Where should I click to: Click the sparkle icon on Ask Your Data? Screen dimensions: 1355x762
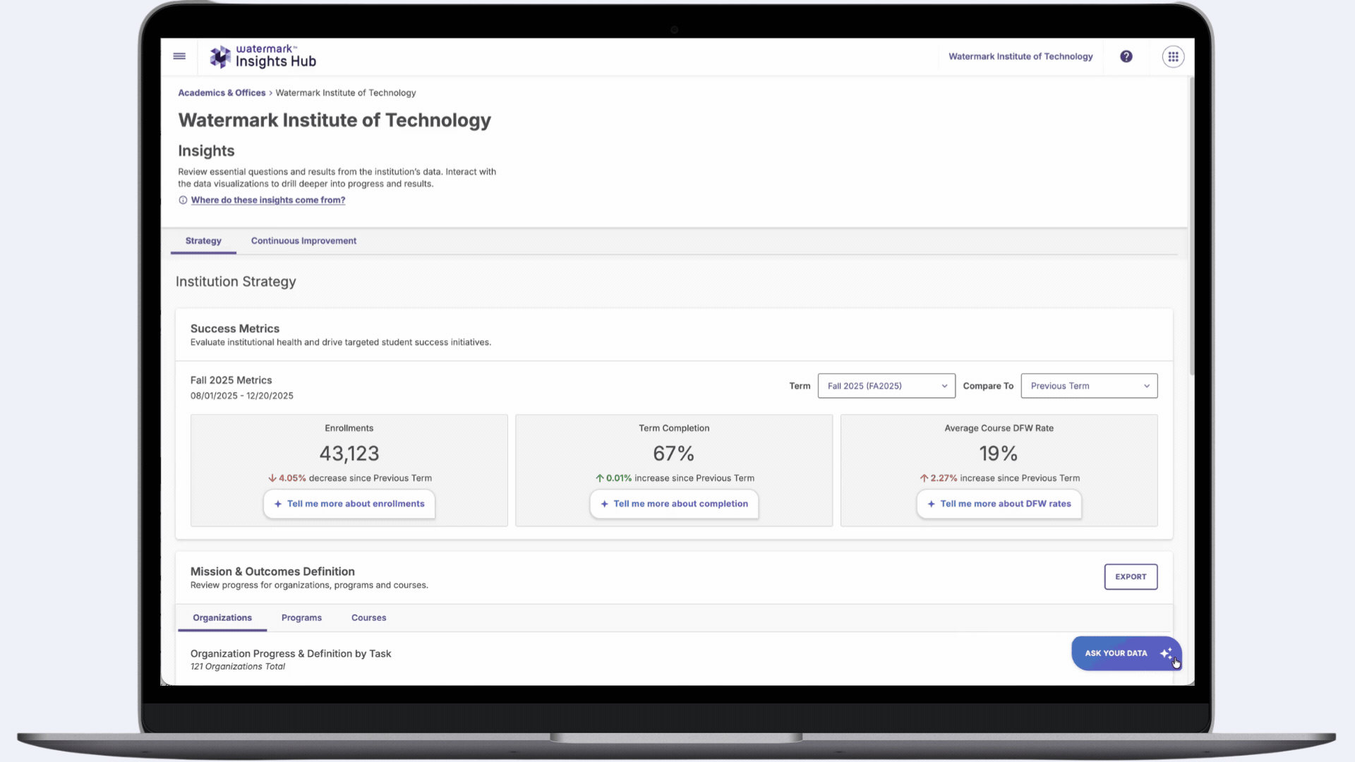coord(1166,653)
